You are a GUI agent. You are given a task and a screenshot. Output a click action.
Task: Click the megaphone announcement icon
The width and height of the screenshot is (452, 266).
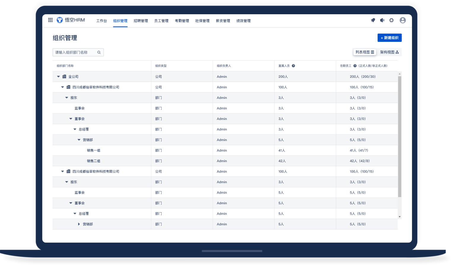click(382, 20)
